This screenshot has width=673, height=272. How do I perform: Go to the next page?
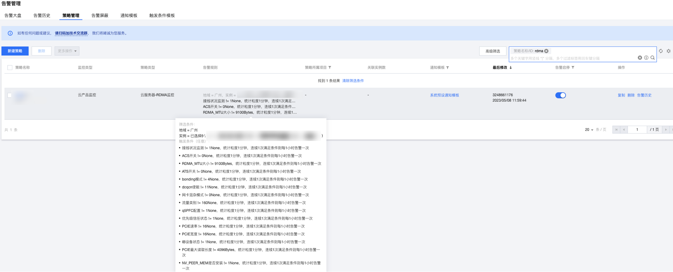(x=666, y=130)
